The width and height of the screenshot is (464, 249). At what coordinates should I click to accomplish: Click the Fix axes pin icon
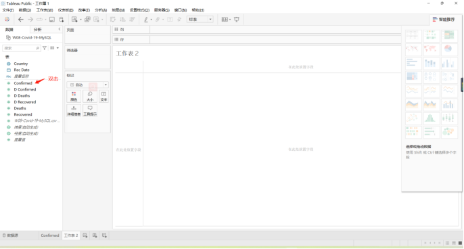point(179,20)
